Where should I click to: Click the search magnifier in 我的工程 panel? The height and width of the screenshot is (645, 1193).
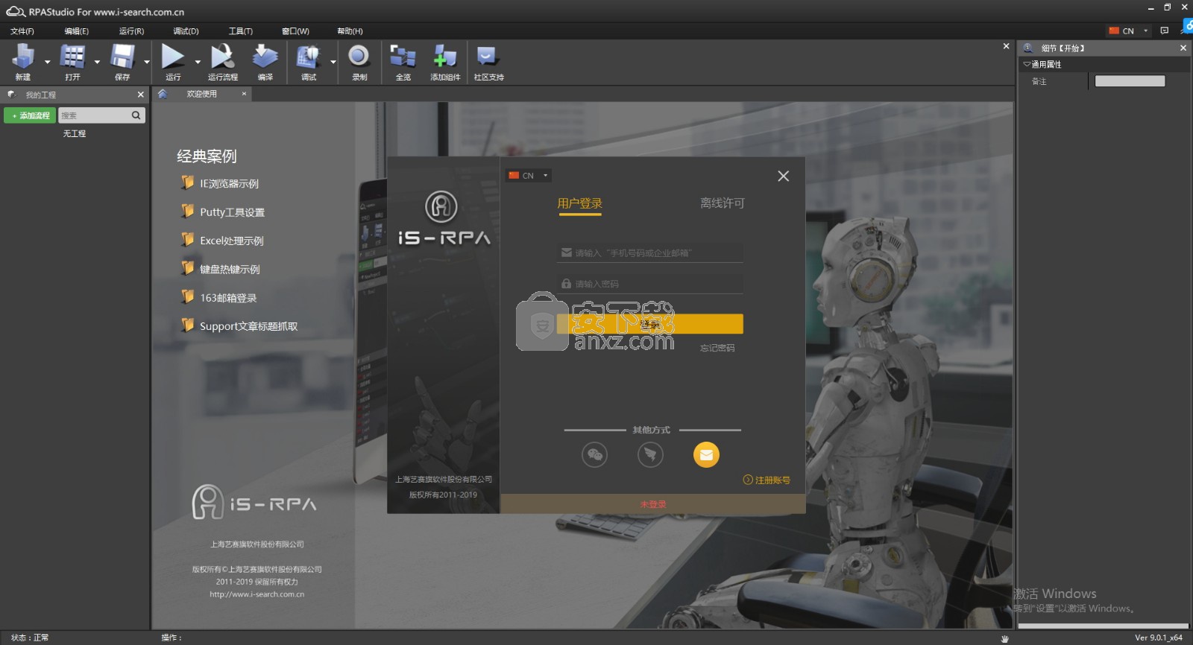pos(136,115)
